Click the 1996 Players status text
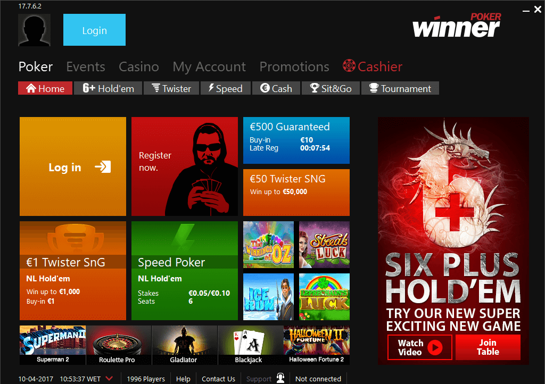Viewport: 545px width, 384px height. [146, 379]
